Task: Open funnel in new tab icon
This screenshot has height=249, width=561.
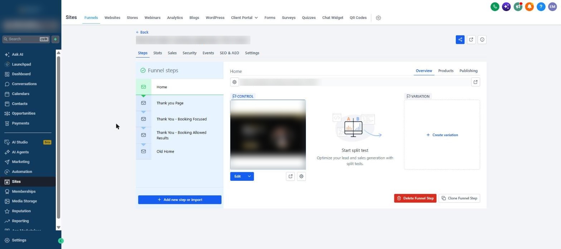Action: 471,40
